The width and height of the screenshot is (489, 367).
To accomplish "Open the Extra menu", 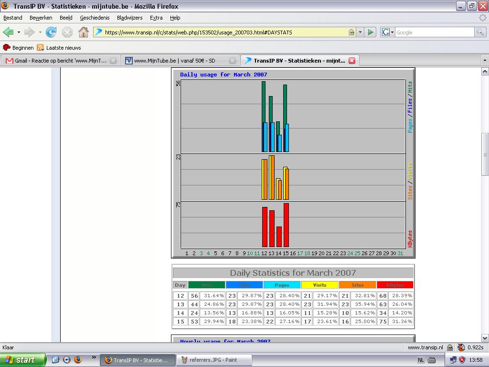I will 156,18.
